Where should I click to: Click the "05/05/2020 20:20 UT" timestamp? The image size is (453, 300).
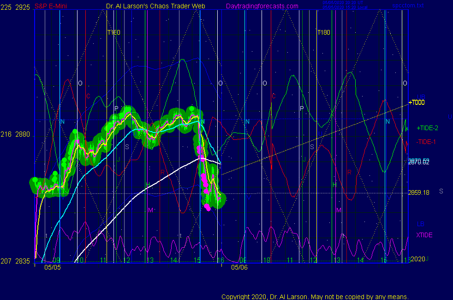pos(343,3)
